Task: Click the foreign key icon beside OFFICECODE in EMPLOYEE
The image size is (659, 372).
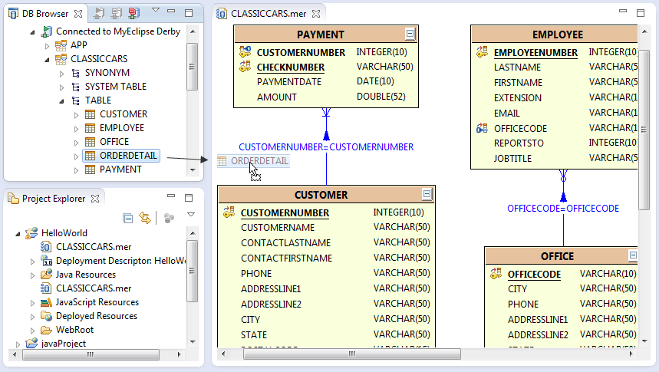Action: point(482,128)
